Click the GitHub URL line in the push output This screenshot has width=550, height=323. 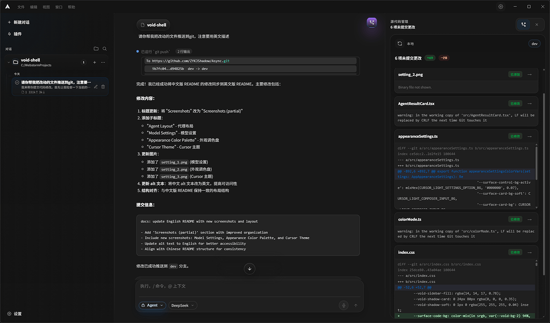(x=251, y=61)
